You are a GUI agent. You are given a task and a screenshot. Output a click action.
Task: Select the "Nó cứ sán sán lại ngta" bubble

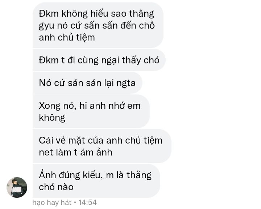pyautogui.click(x=87, y=83)
